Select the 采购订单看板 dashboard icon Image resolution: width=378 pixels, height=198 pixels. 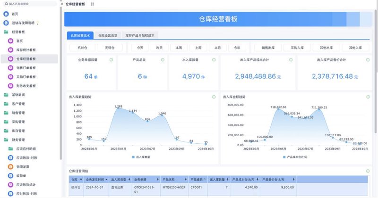pyautogui.click(x=10, y=77)
